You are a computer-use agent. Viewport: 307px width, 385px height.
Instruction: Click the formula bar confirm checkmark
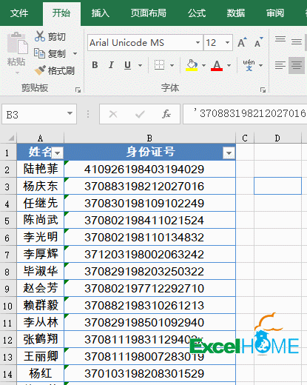(x=140, y=114)
